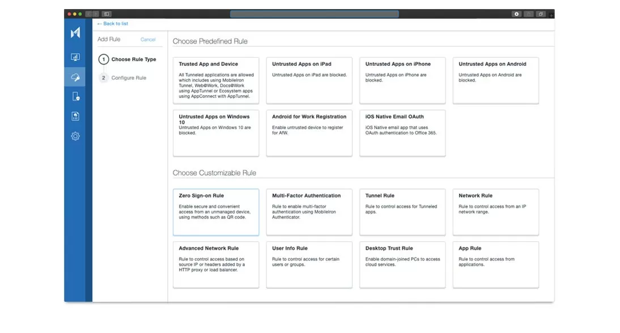Choose the Zero Sign-on Rule card

[x=216, y=212]
